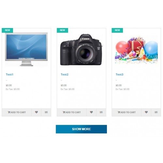Click the NEW badge on Test1 card

pyautogui.click(x=7, y=30)
